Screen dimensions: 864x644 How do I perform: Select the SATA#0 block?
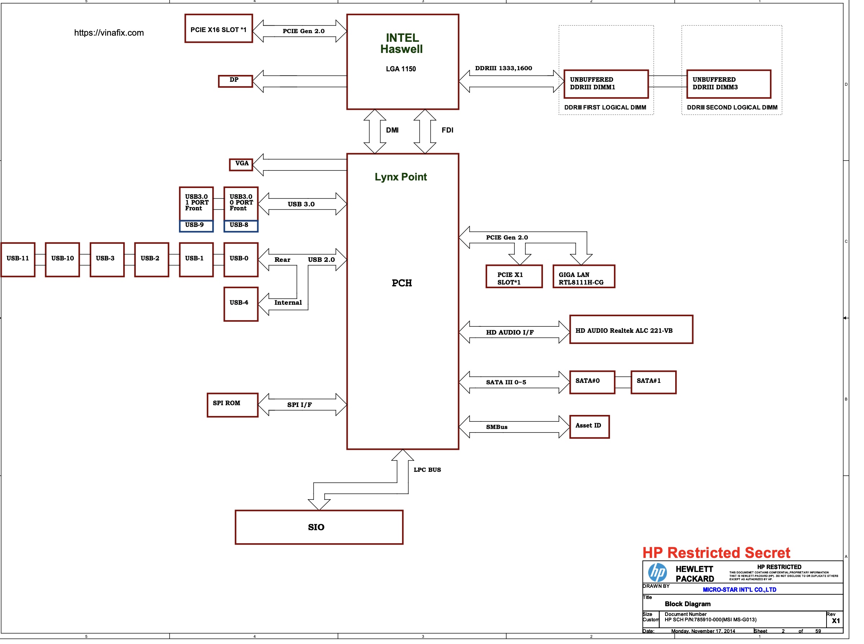(x=592, y=383)
